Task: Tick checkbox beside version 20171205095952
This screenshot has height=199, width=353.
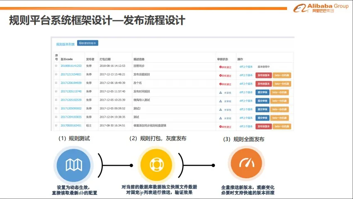Action: coord(56,109)
